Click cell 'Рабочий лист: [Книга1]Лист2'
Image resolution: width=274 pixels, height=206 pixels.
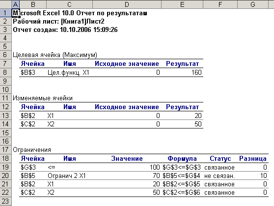pos(58,22)
